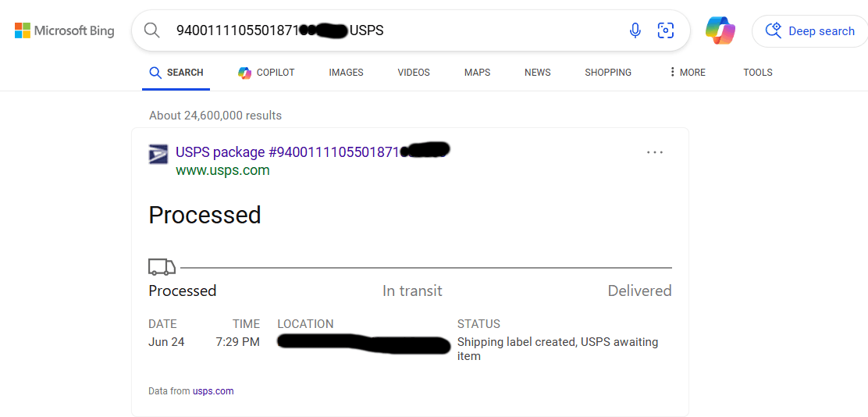Start voice search with microphone icon

[635, 30]
